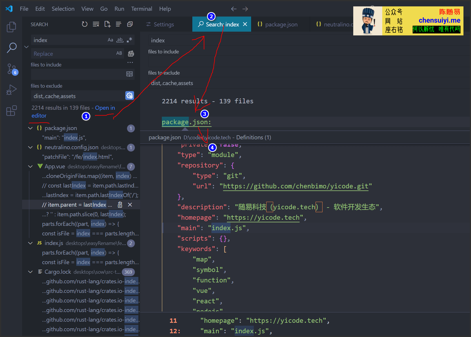Open the Explorer view in activity bar
471x337 pixels.
[11, 27]
